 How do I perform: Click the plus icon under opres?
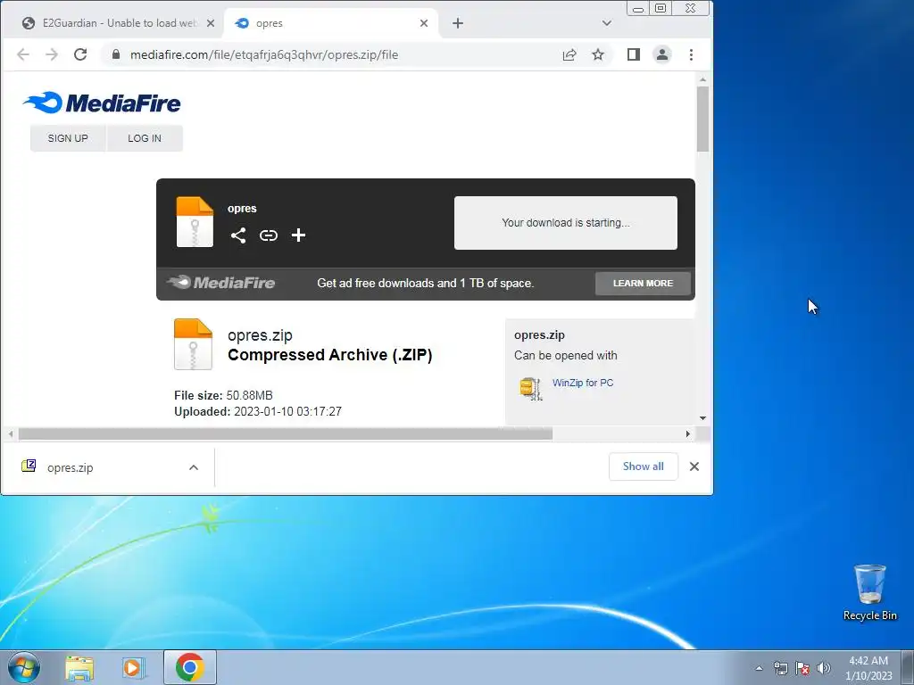(x=298, y=235)
